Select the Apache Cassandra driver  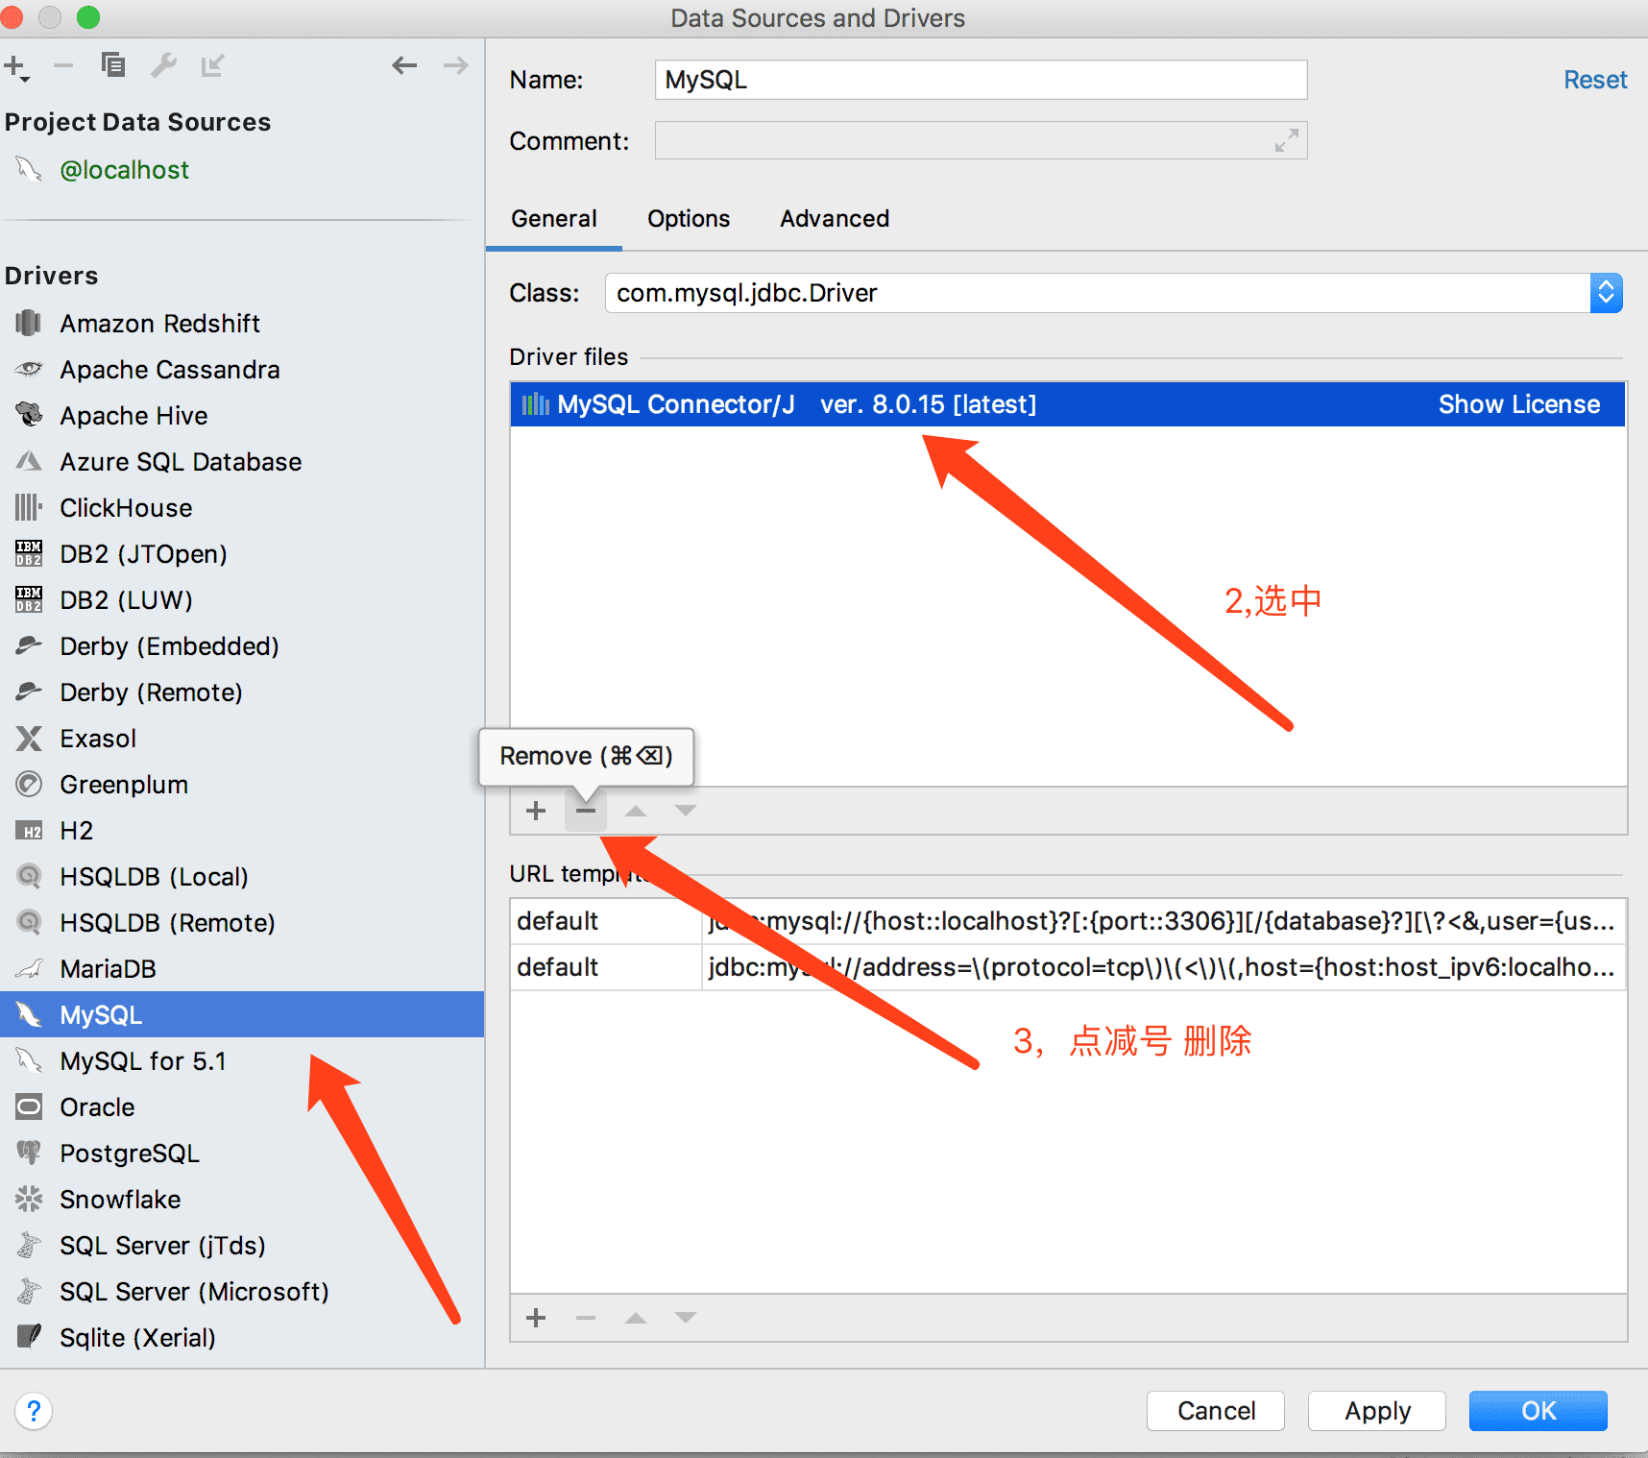pyautogui.click(x=242, y=370)
